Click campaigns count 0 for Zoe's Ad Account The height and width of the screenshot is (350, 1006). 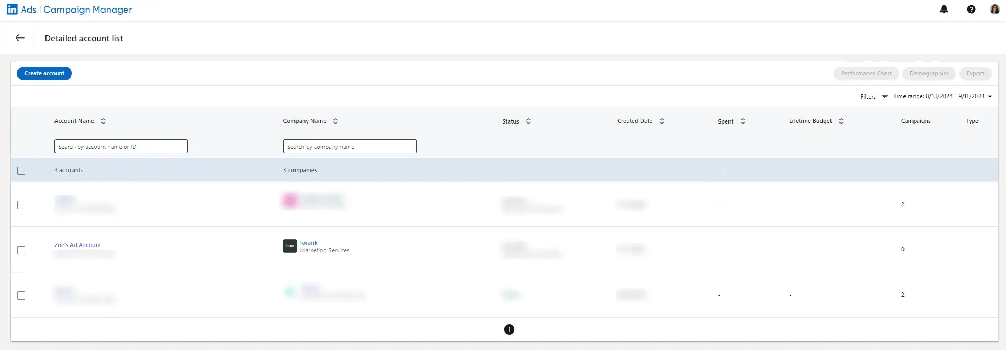tap(902, 249)
